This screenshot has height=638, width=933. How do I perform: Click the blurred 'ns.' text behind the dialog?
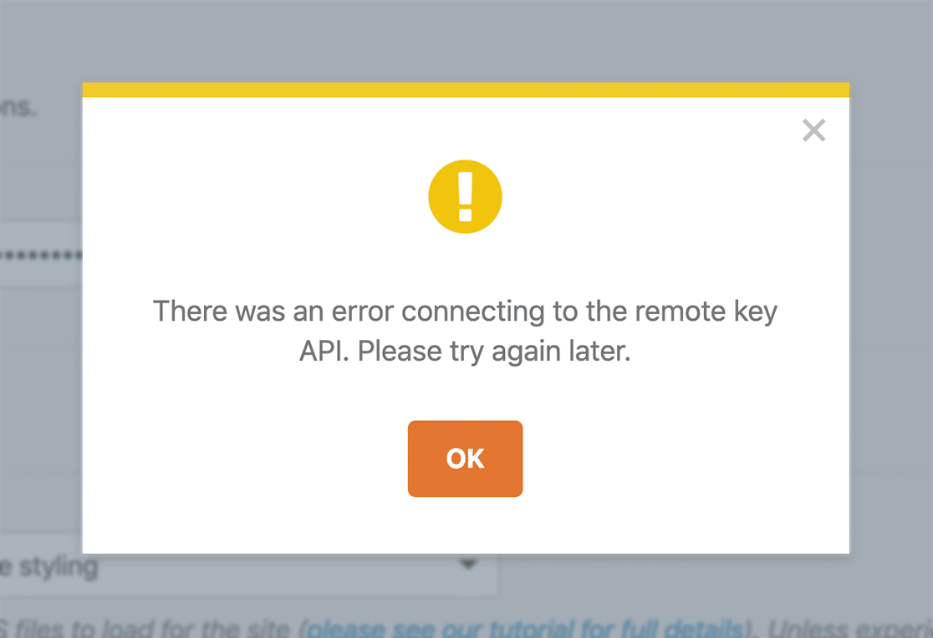(18, 108)
